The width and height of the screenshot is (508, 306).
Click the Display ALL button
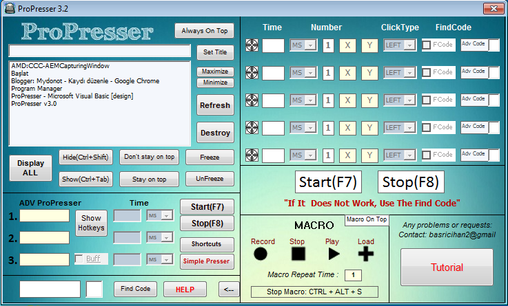pos(30,168)
